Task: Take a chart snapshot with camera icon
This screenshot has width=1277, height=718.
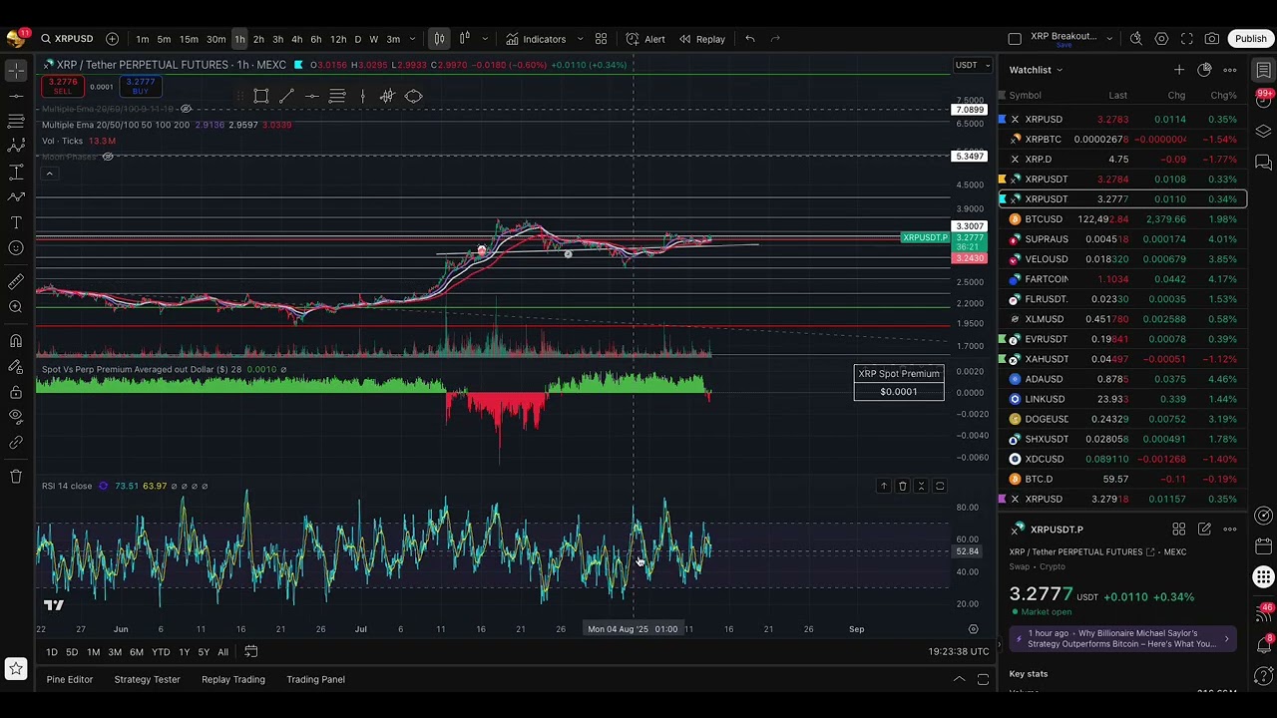Action: [x=1212, y=39]
